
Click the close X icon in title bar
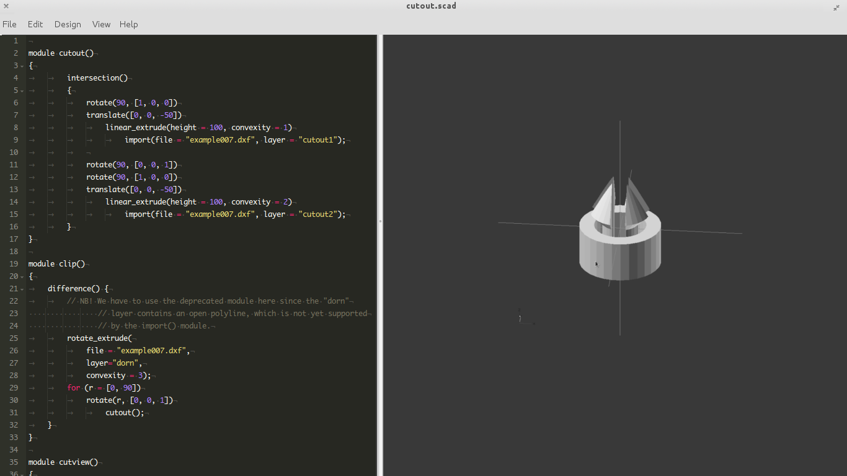click(6, 6)
